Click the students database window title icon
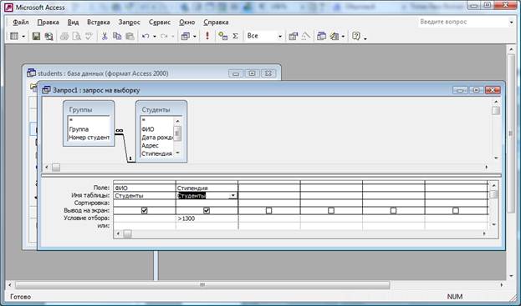The image size is (521, 306). (x=31, y=73)
